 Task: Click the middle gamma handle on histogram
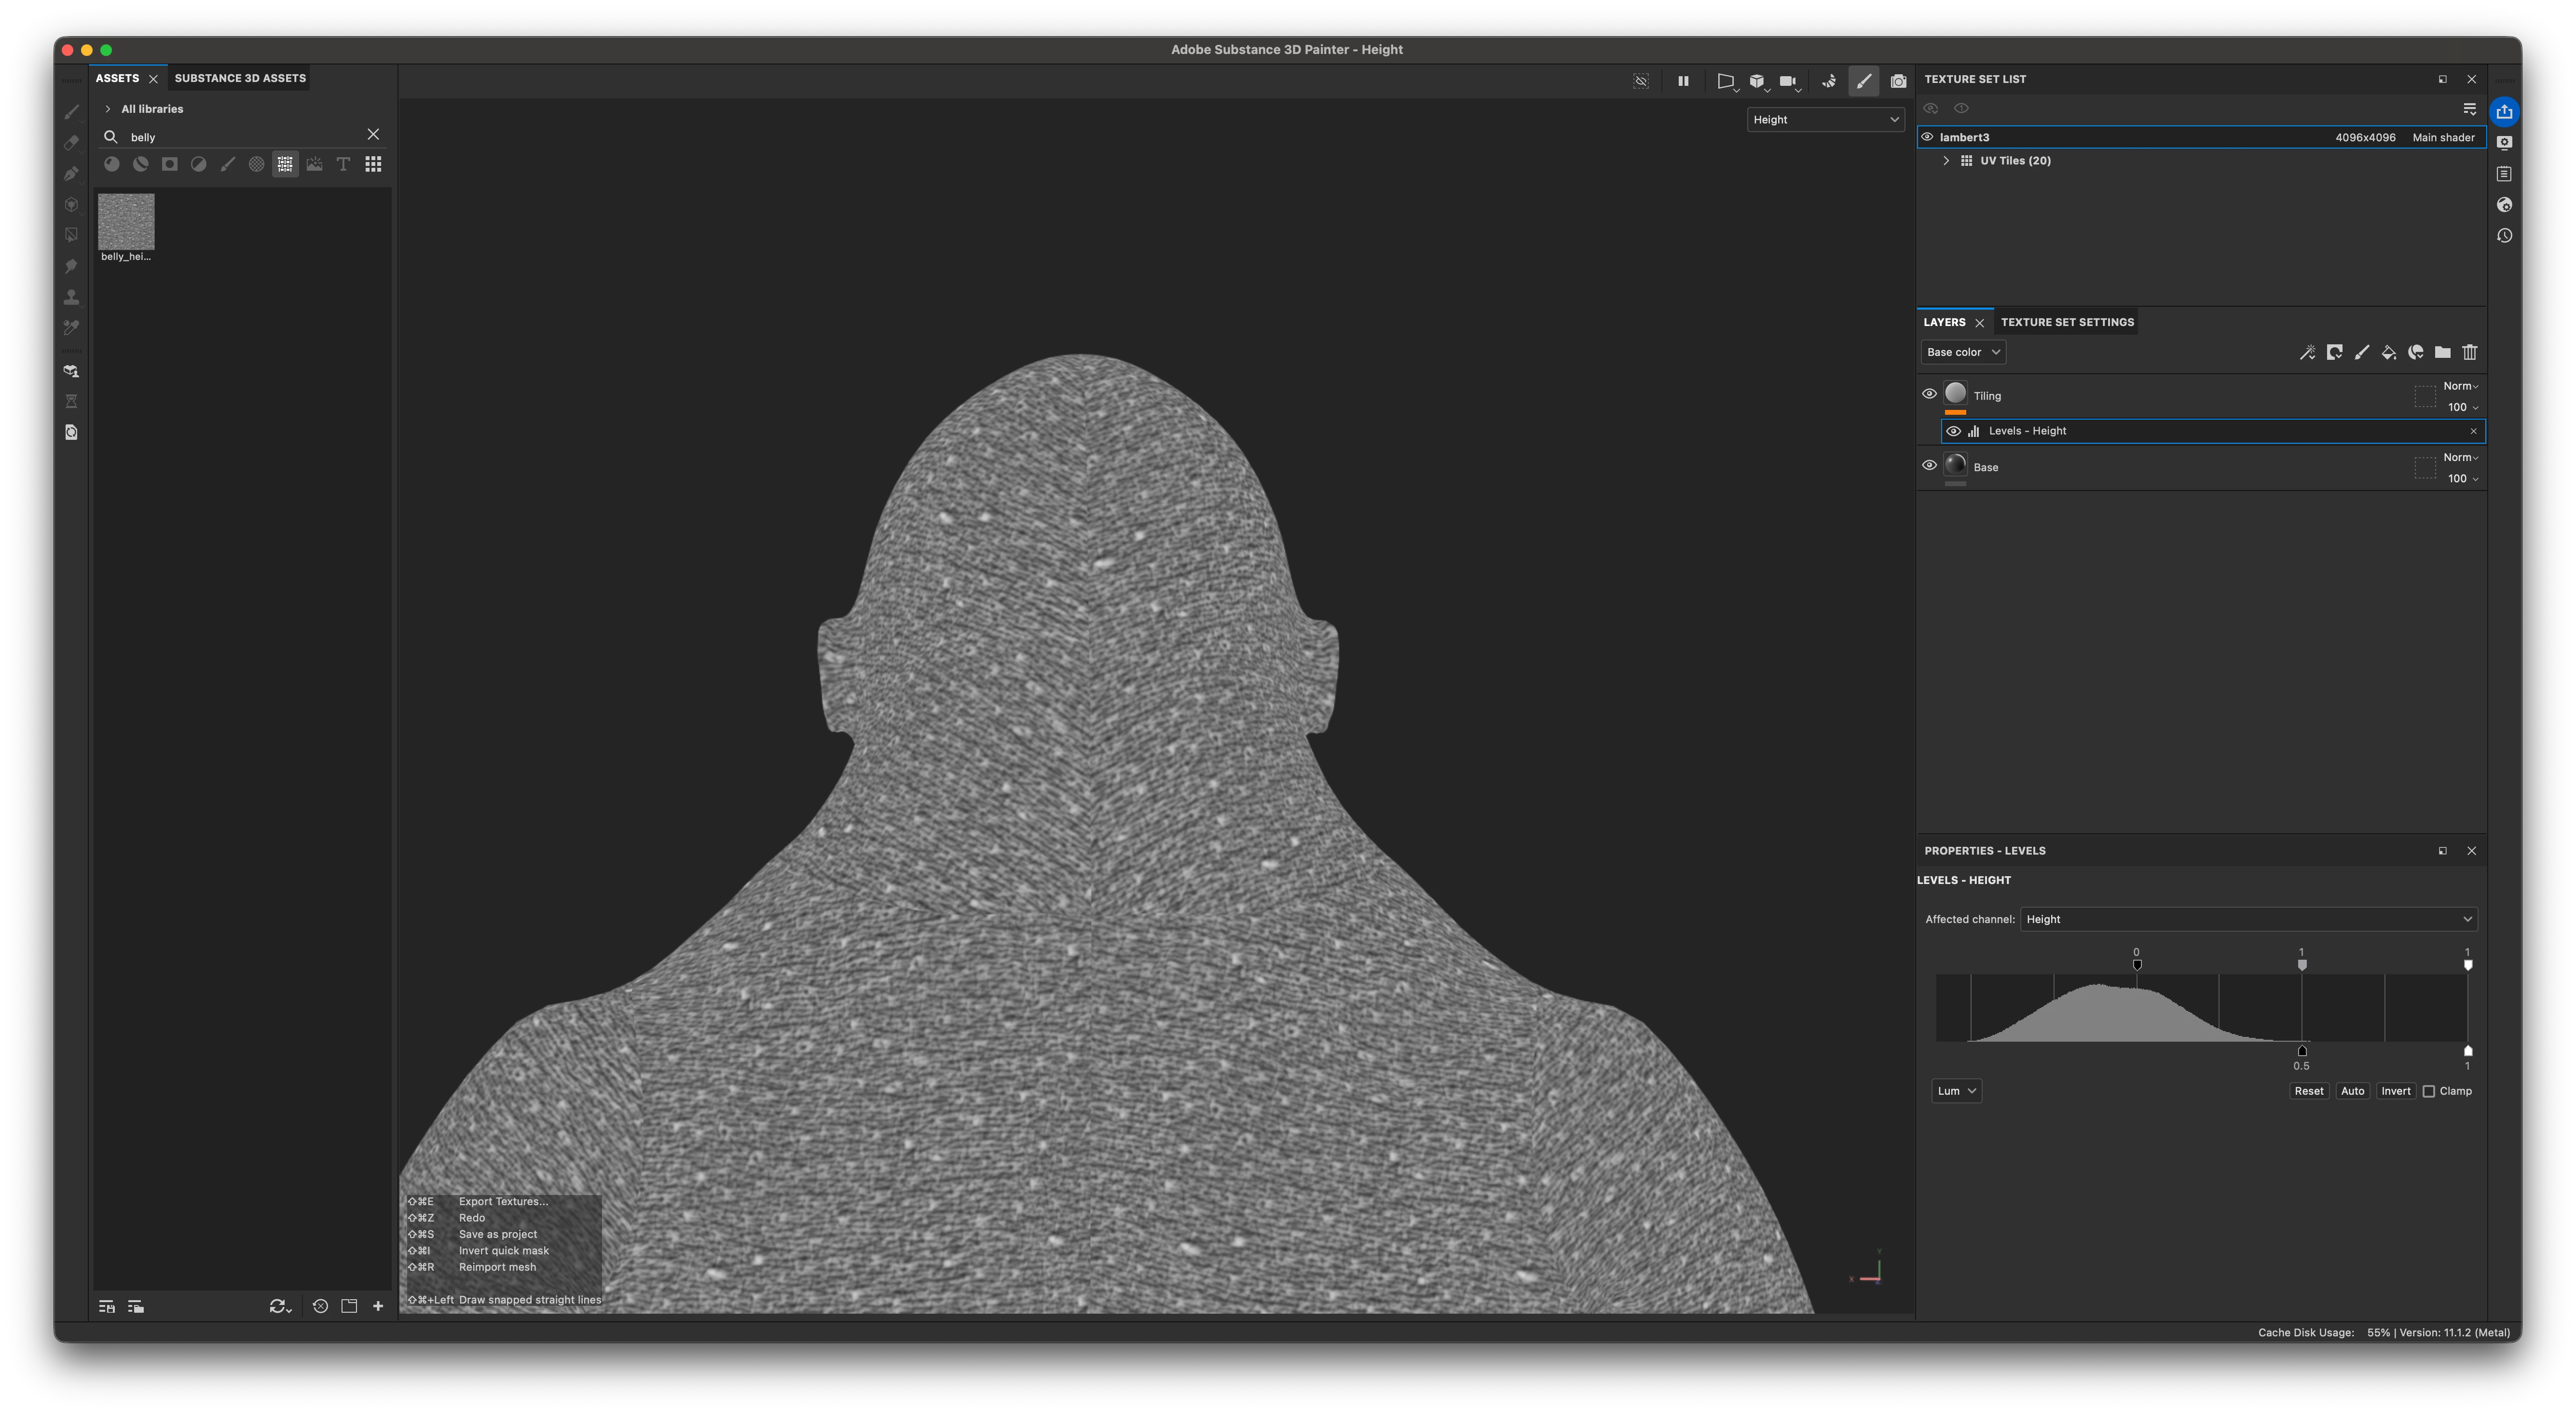[x=2302, y=965]
